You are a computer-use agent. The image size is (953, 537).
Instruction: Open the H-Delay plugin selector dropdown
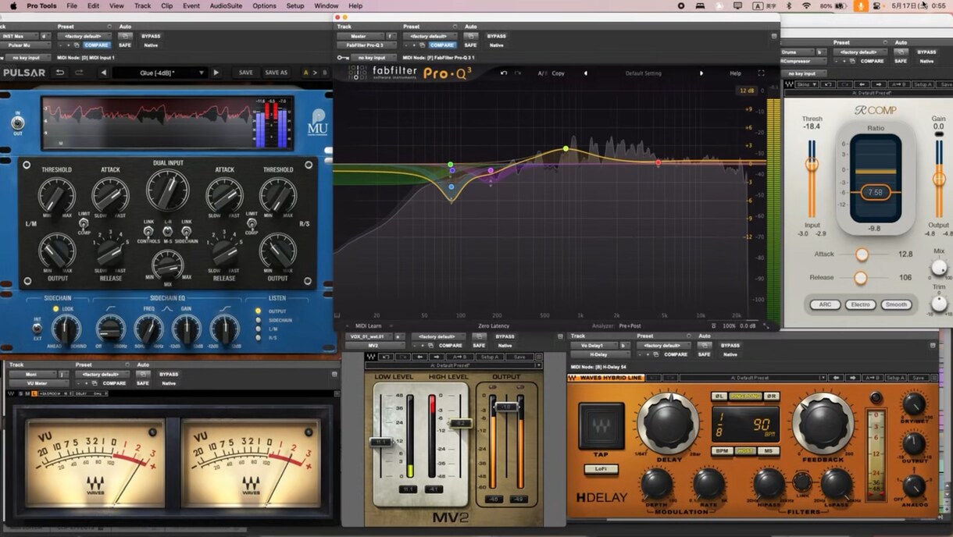(599, 354)
